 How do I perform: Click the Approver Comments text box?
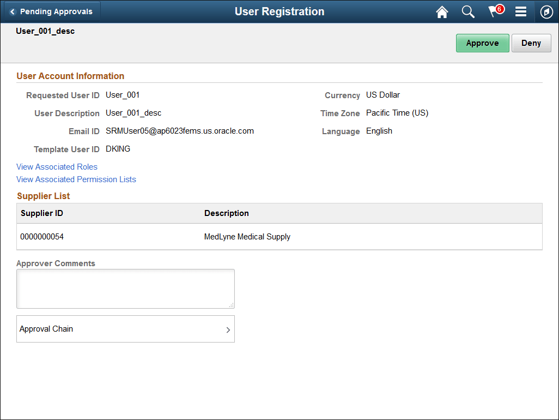pos(125,288)
